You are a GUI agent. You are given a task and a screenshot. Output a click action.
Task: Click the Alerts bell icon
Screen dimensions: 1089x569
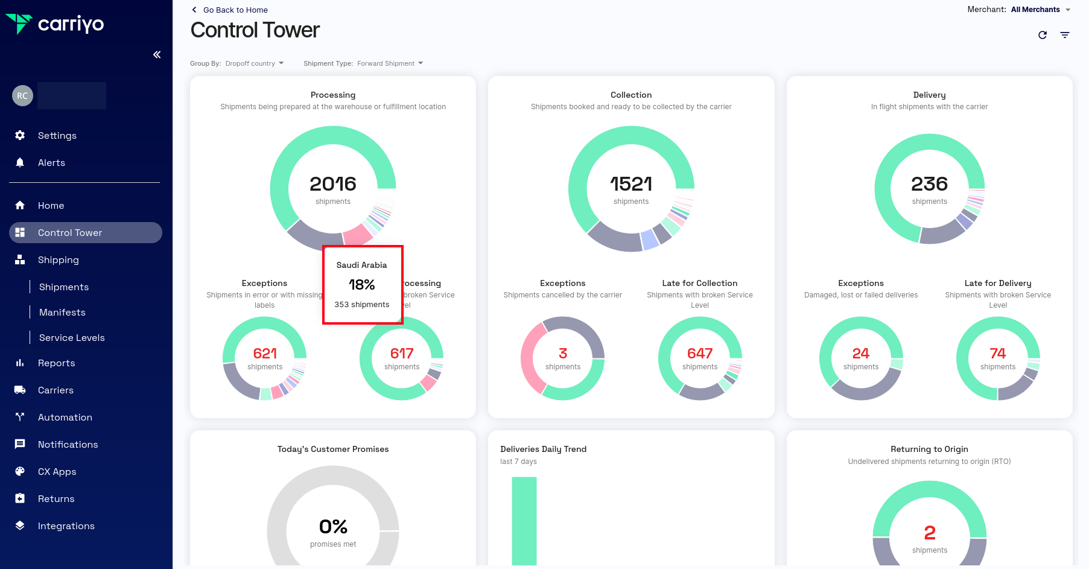(x=20, y=162)
